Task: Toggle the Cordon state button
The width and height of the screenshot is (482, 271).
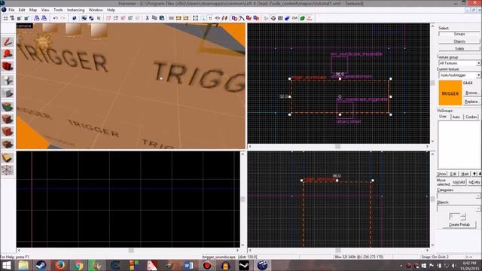Action: pos(178,18)
